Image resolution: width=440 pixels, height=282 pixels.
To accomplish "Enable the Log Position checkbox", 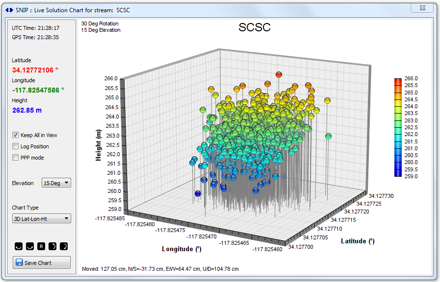I will coord(16,146).
